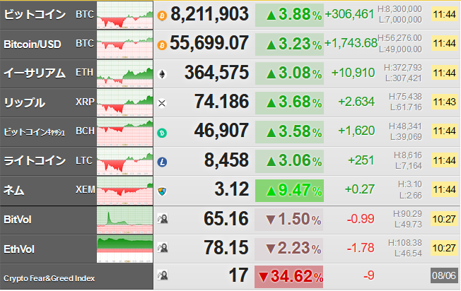
Task: Click the ▲3.58% change badge
Action: [x=289, y=132]
